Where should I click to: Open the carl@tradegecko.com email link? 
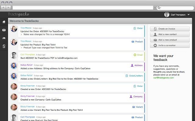(x=164, y=78)
